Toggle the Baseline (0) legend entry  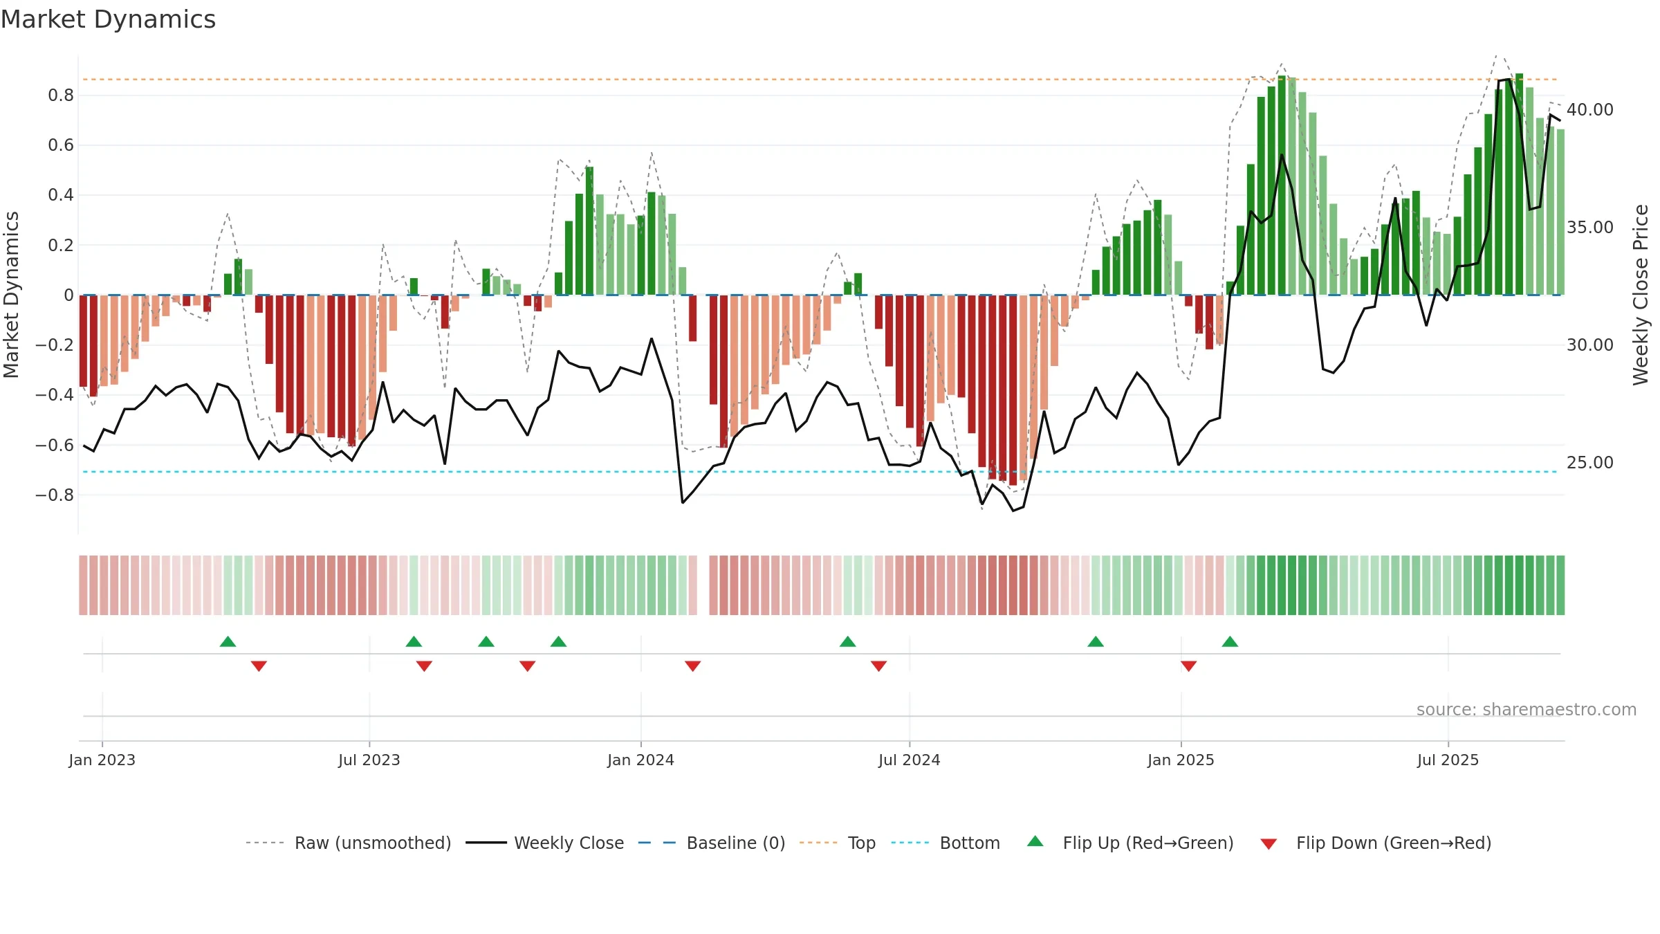pos(711,843)
